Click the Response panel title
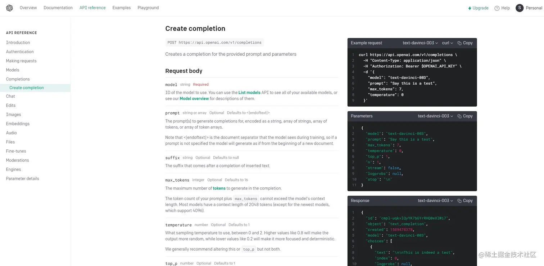Screen dimensions: 544x266 360,201
